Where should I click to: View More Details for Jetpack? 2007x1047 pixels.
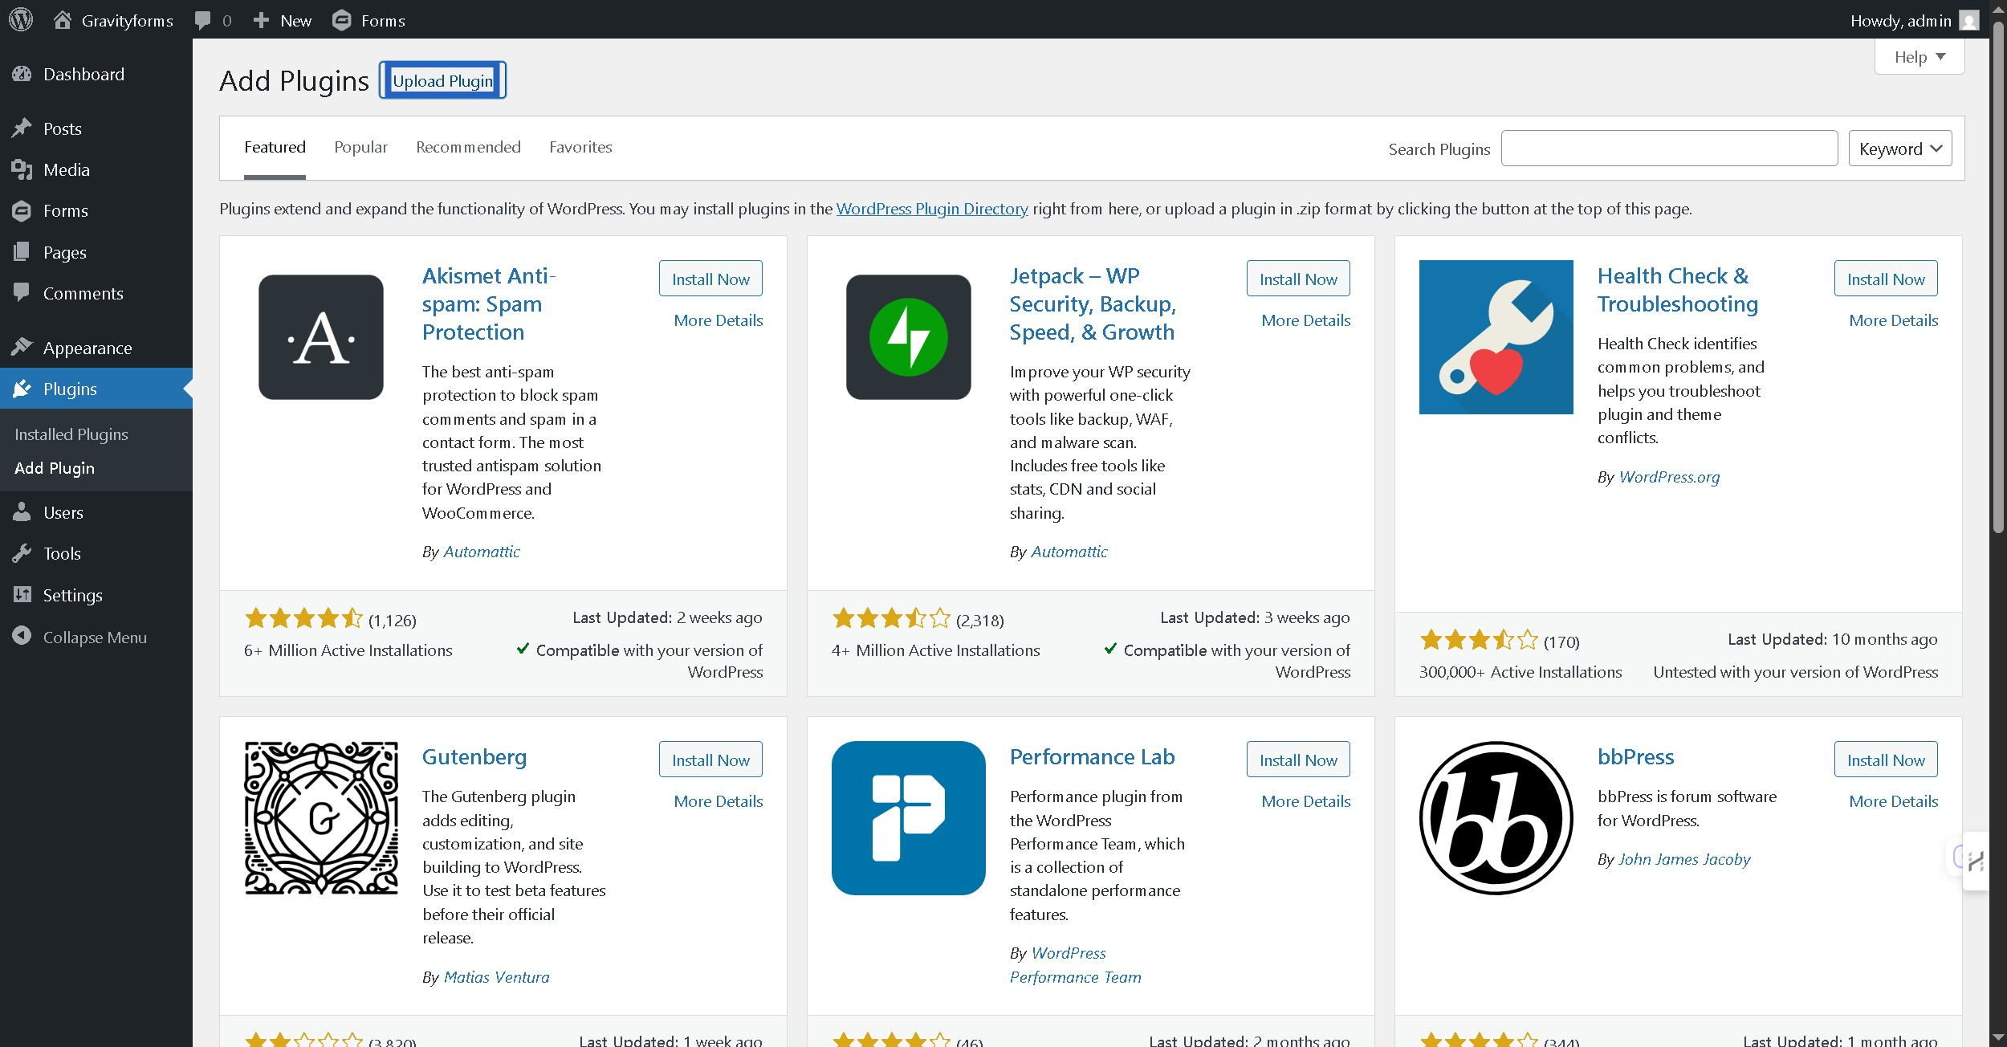click(1306, 320)
